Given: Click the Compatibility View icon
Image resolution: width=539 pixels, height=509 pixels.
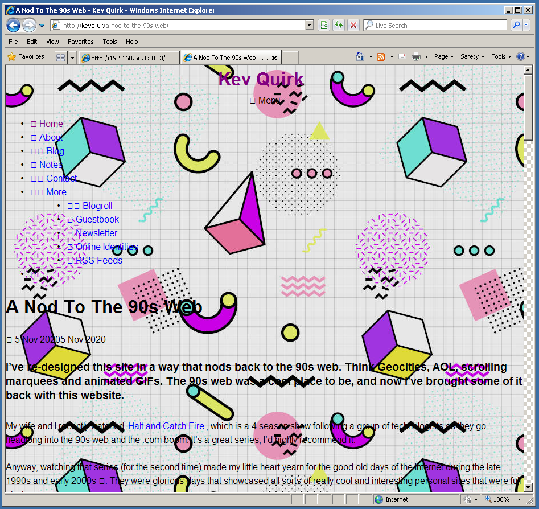Looking at the screenshot, I should pyautogui.click(x=324, y=25).
